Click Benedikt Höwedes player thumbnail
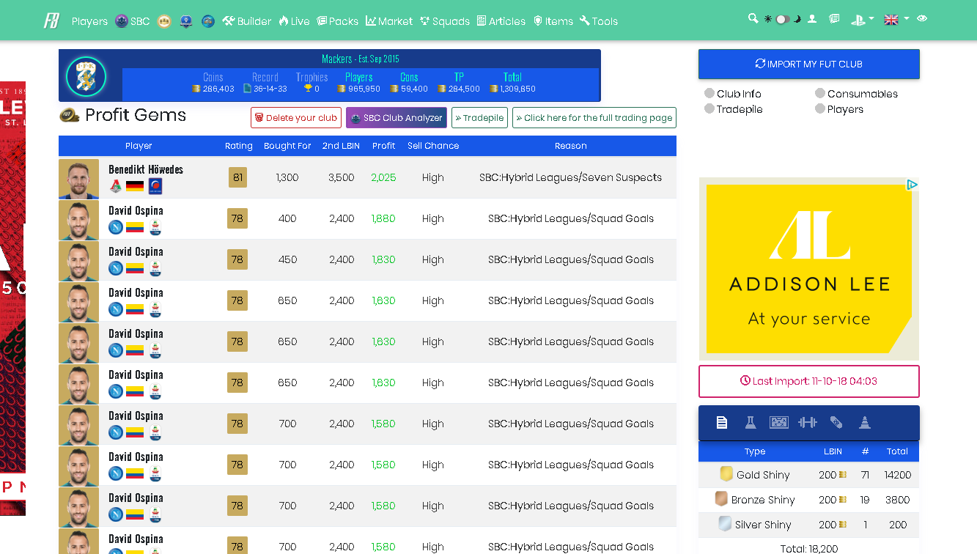 (x=78, y=178)
